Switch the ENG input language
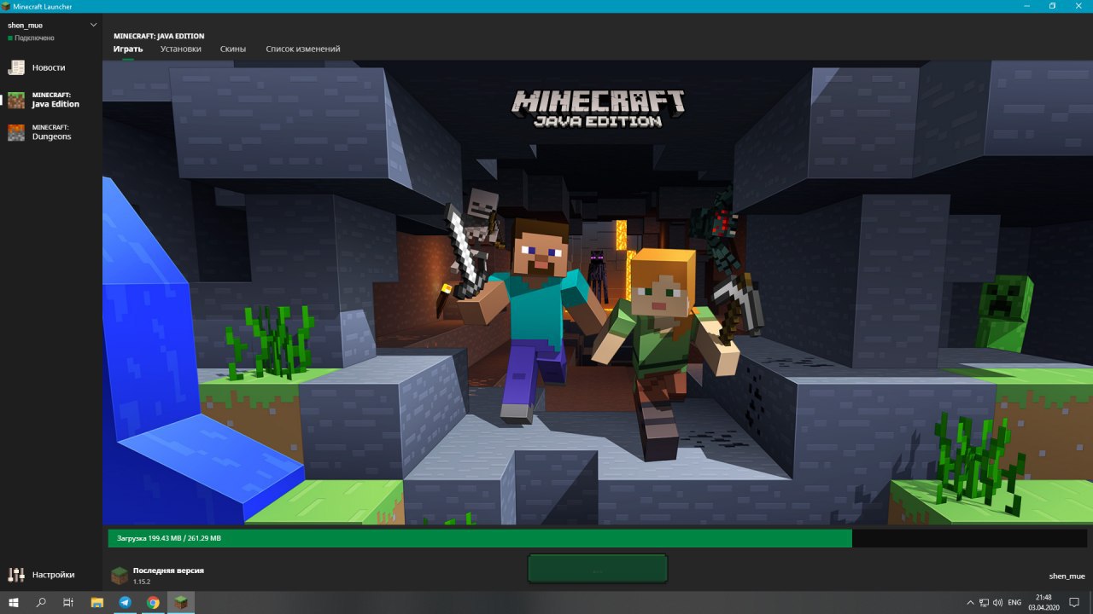 1014,602
